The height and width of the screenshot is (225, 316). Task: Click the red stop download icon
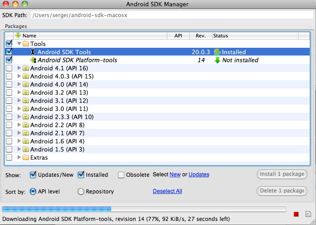(296, 214)
